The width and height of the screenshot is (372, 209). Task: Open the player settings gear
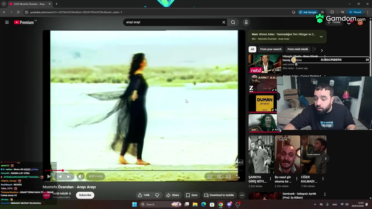tap(219, 176)
